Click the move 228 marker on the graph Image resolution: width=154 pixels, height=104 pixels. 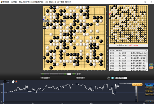[x=137, y=85]
